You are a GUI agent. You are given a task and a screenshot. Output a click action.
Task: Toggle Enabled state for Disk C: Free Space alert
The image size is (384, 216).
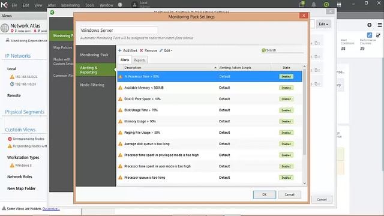[x=286, y=99]
